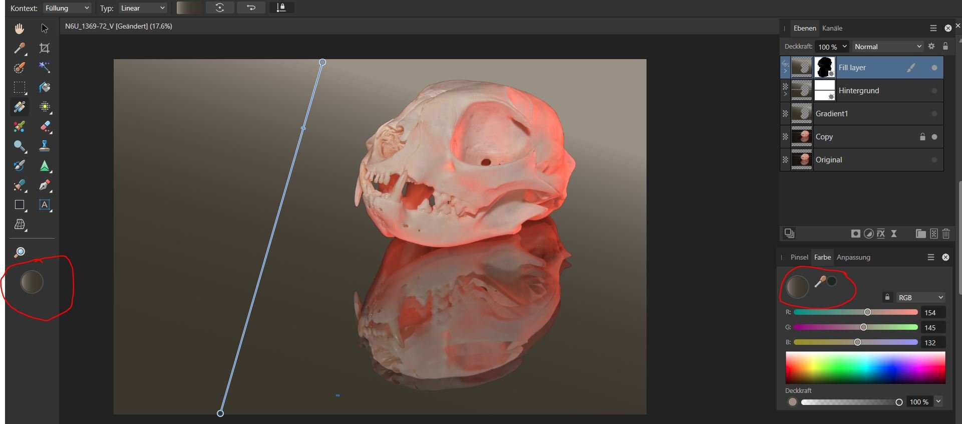Toggle the layer lock in Ebenen header
Viewport: 962px width, 424px height.
[945, 46]
